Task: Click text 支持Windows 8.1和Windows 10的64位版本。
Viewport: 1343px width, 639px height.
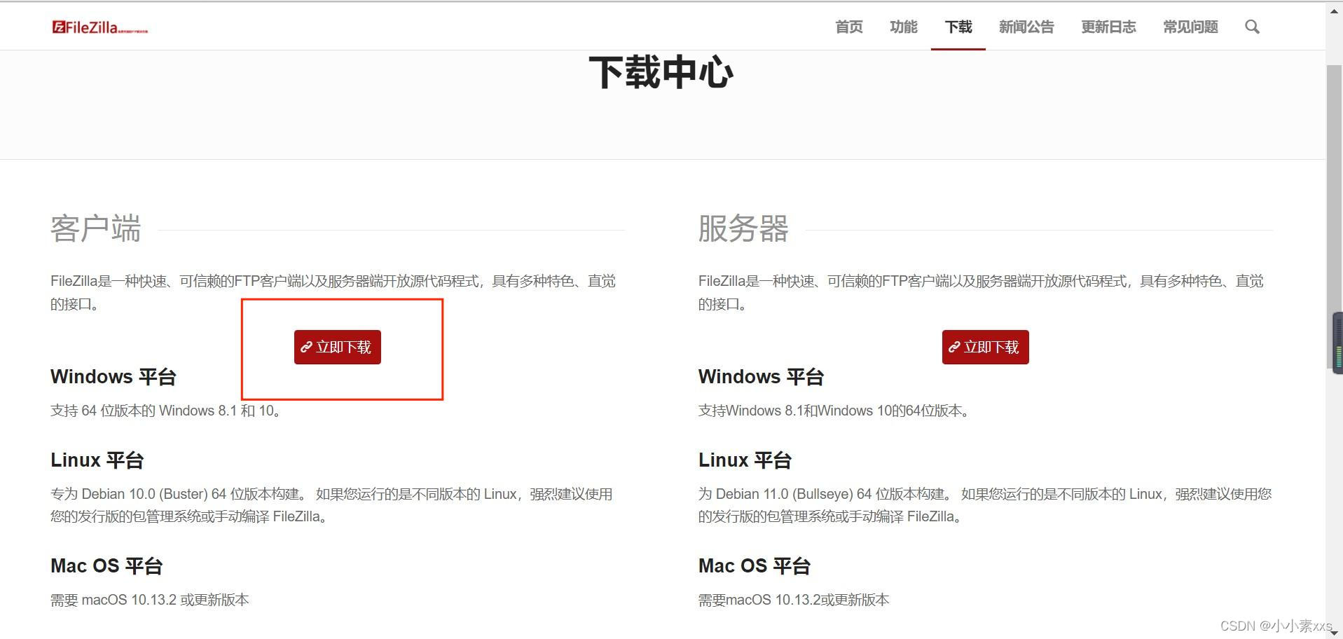Action: tap(834, 411)
